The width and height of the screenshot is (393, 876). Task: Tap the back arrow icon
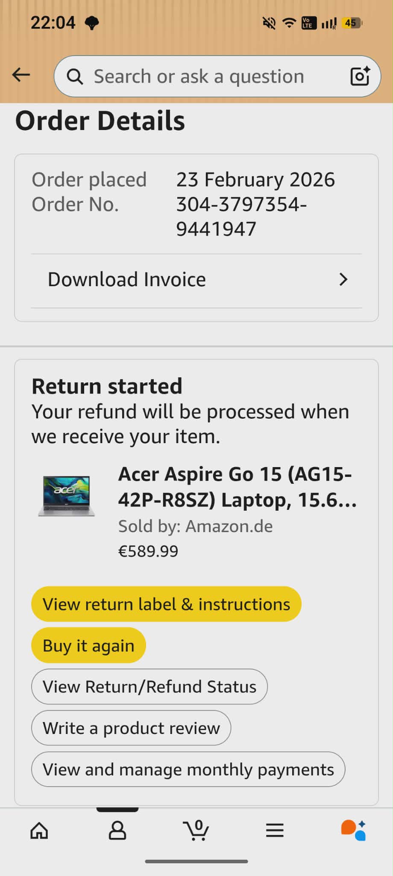pyautogui.click(x=21, y=75)
